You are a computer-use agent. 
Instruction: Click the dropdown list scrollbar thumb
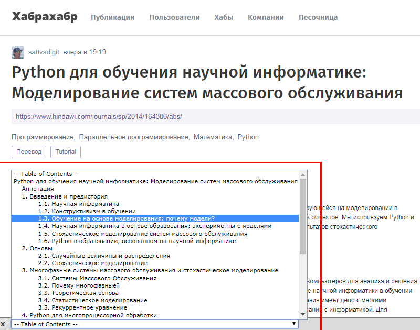pos(303,216)
